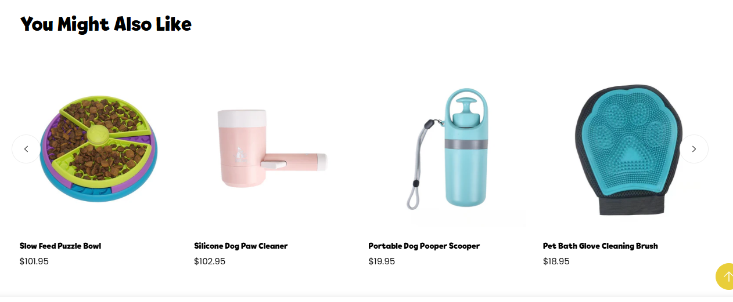This screenshot has width=733, height=302.
Task: Click the "You Might Also Like" heading
Action: (106, 24)
